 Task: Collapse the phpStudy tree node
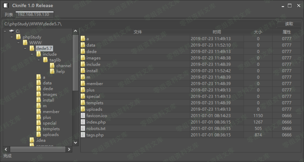pyautogui.click(x=12, y=37)
